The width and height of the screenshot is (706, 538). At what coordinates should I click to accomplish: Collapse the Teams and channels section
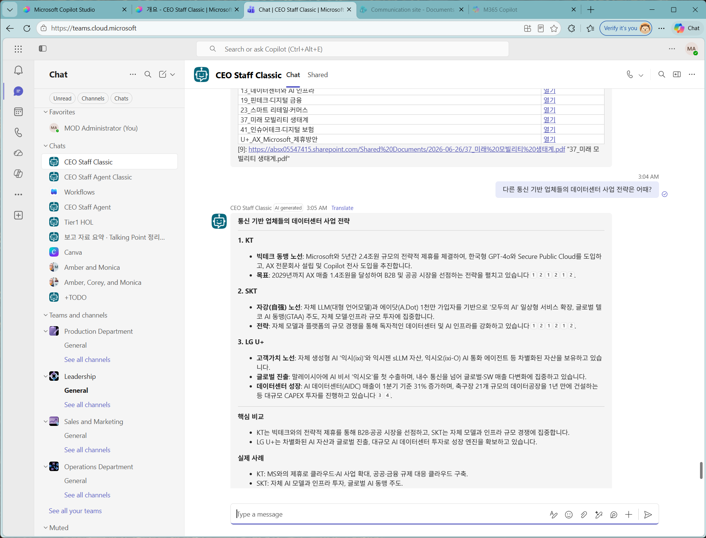pos(45,315)
